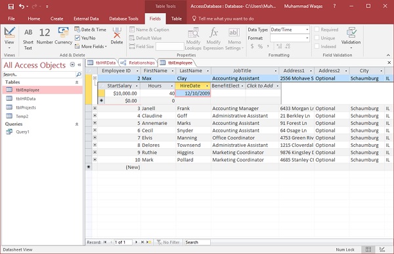
Task: Add a Short Text field
Action: pyautogui.click(x=28, y=39)
